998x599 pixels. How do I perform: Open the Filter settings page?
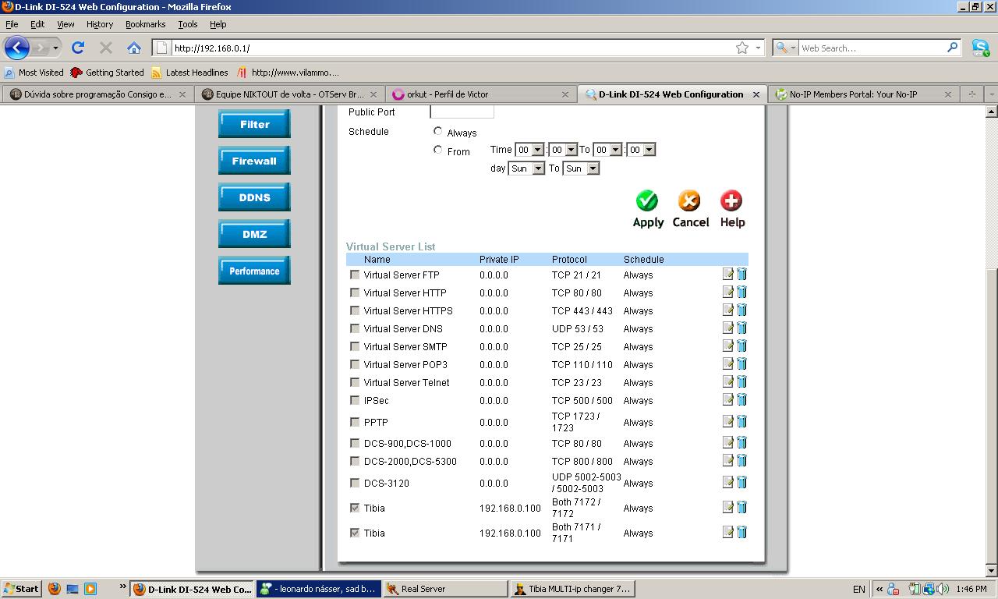(x=254, y=124)
